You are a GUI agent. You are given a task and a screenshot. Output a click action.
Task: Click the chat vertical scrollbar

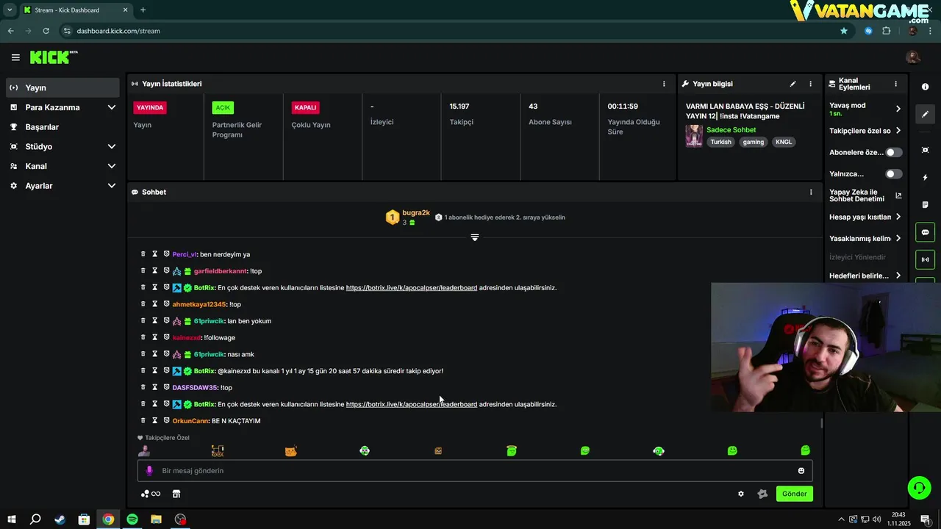[821, 422]
